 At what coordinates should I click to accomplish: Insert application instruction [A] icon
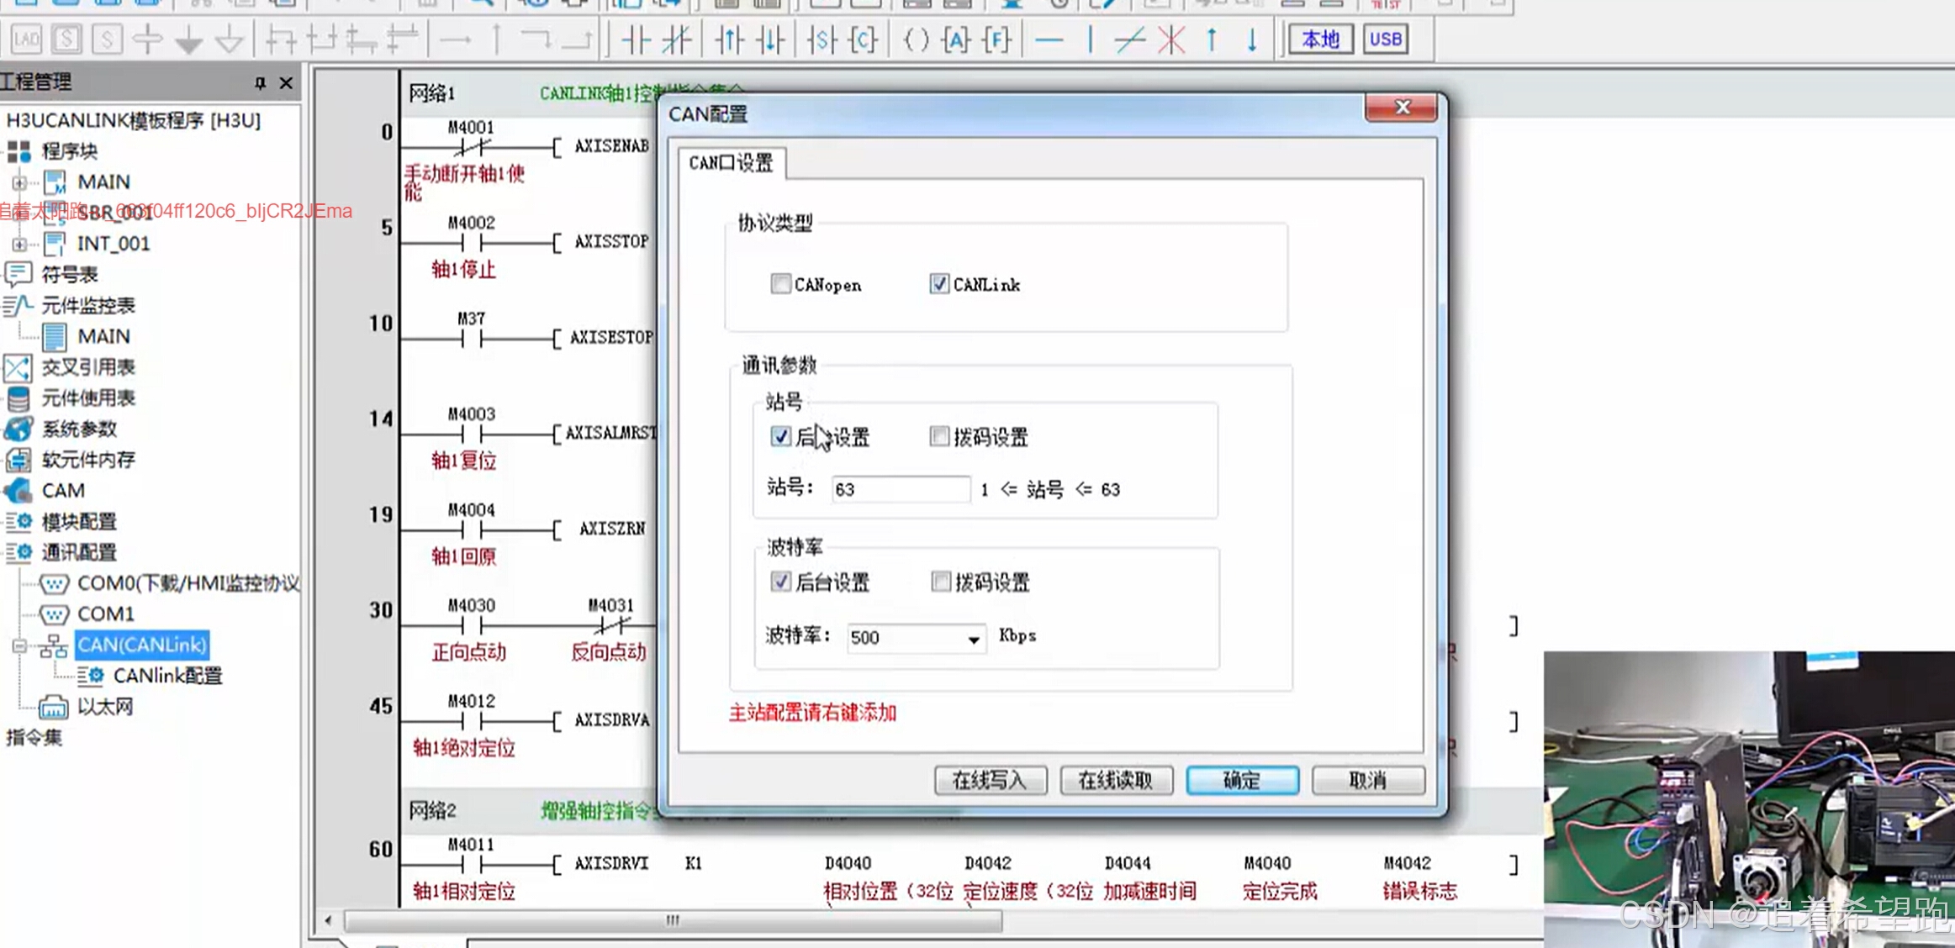pyautogui.click(x=956, y=39)
